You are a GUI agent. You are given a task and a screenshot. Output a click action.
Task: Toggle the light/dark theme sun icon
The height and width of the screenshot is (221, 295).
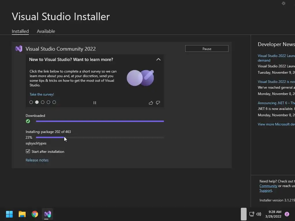click(x=283, y=3)
